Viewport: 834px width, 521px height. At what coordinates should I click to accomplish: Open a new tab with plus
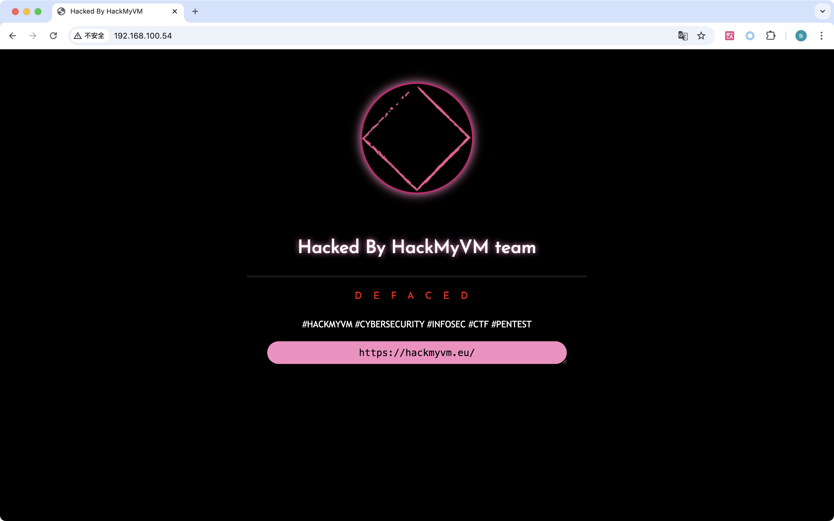(x=195, y=11)
